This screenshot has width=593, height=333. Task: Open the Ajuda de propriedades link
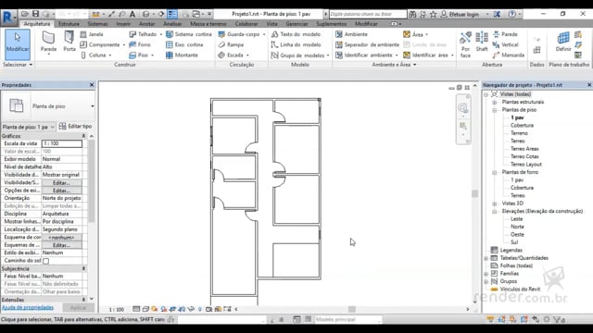[x=28, y=308]
